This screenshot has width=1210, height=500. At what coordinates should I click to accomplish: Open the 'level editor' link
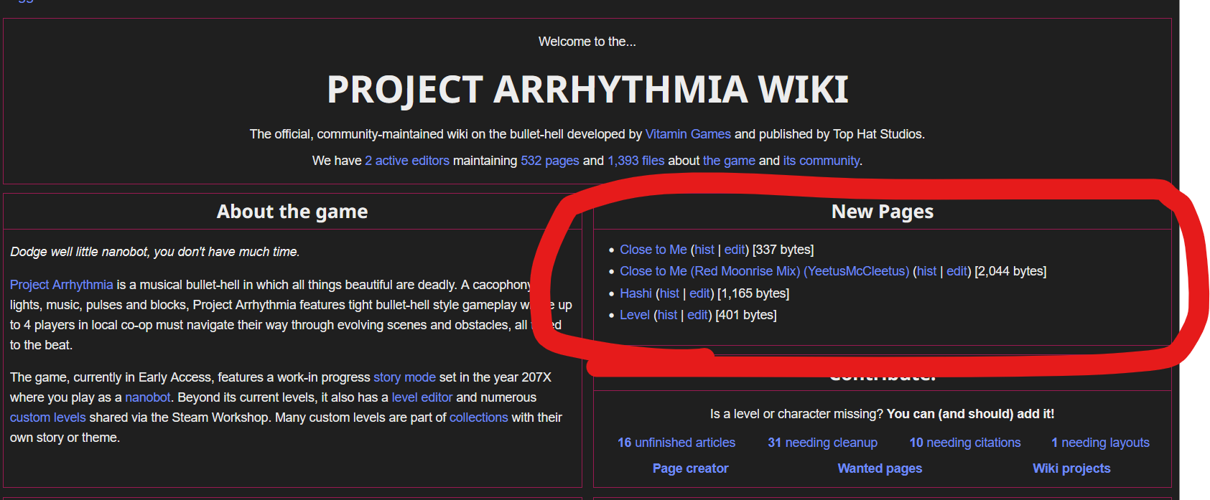click(x=422, y=397)
